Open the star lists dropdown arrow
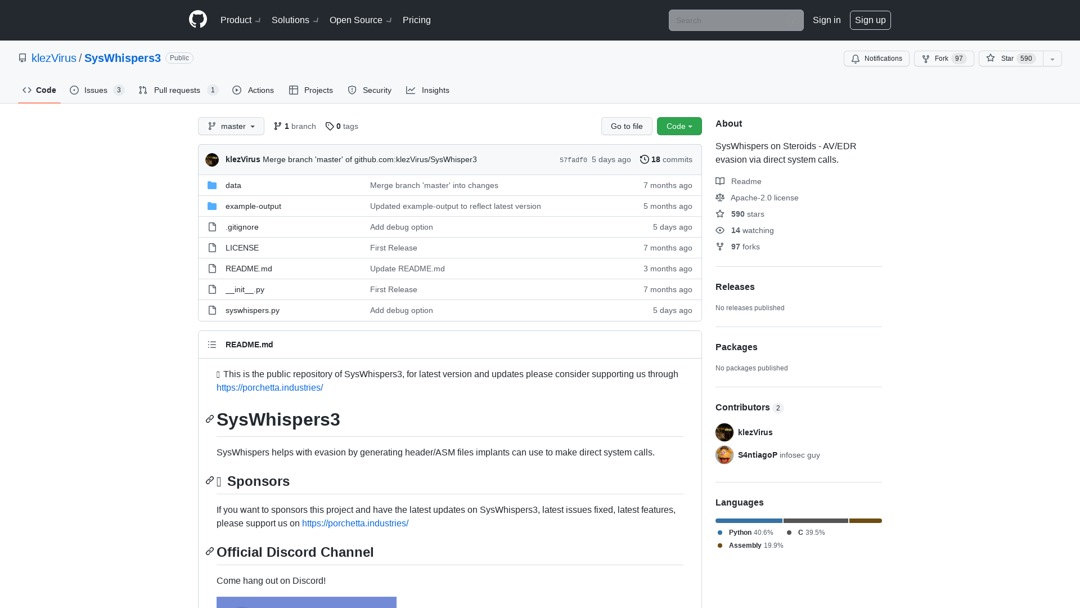 tap(1052, 59)
